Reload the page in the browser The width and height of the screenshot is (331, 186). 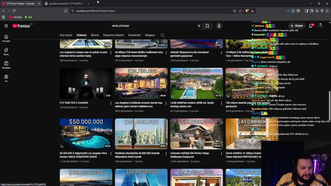[x=14, y=11]
